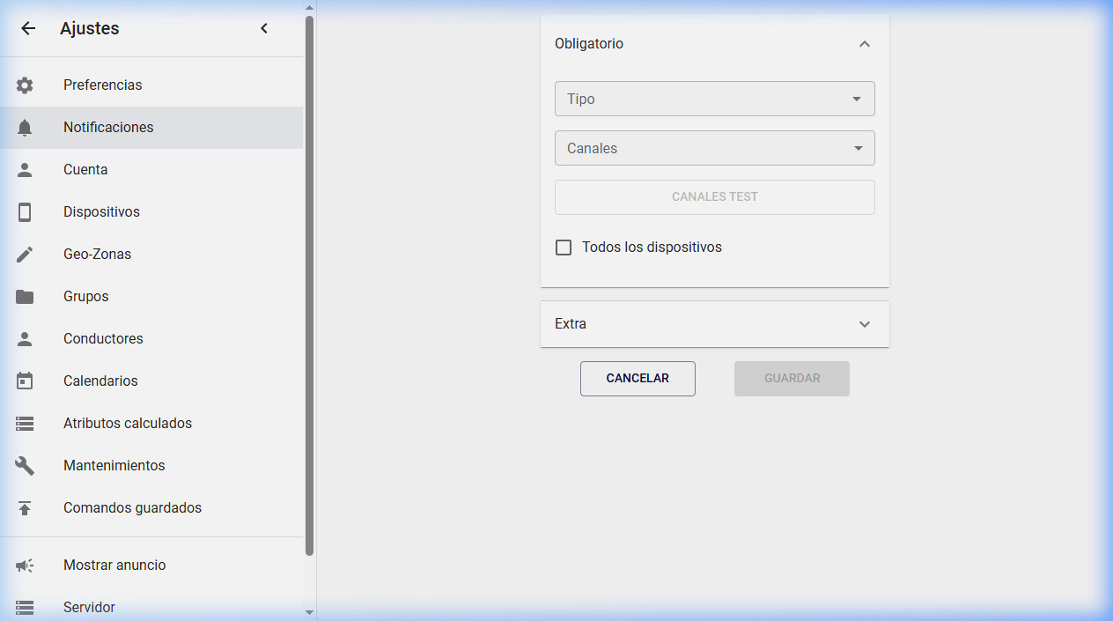The width and height of the screenshot is (1113, 621).
Task: Click the person icon next to Conductores
Action: (25, 339)
